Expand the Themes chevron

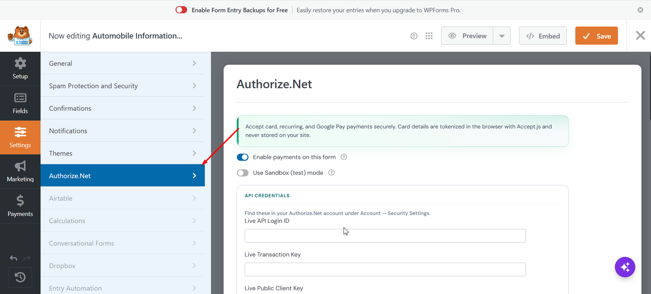(194, 153)
